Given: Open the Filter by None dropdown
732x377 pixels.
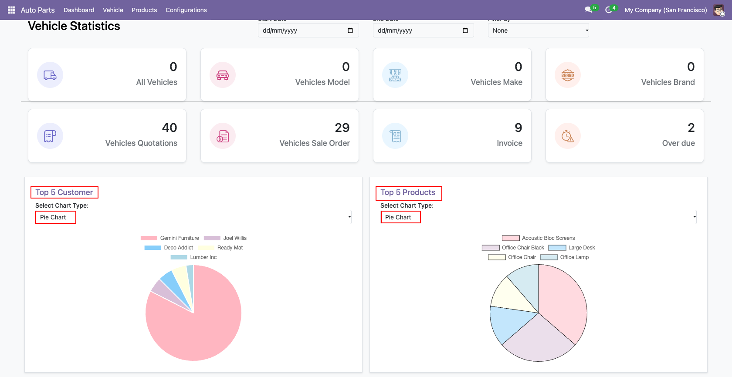Looking at the screenshot, I should click(539, 30).
